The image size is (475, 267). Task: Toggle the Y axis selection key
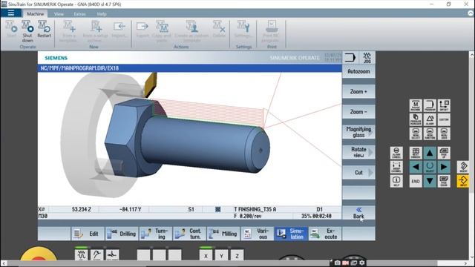(221, 255)
